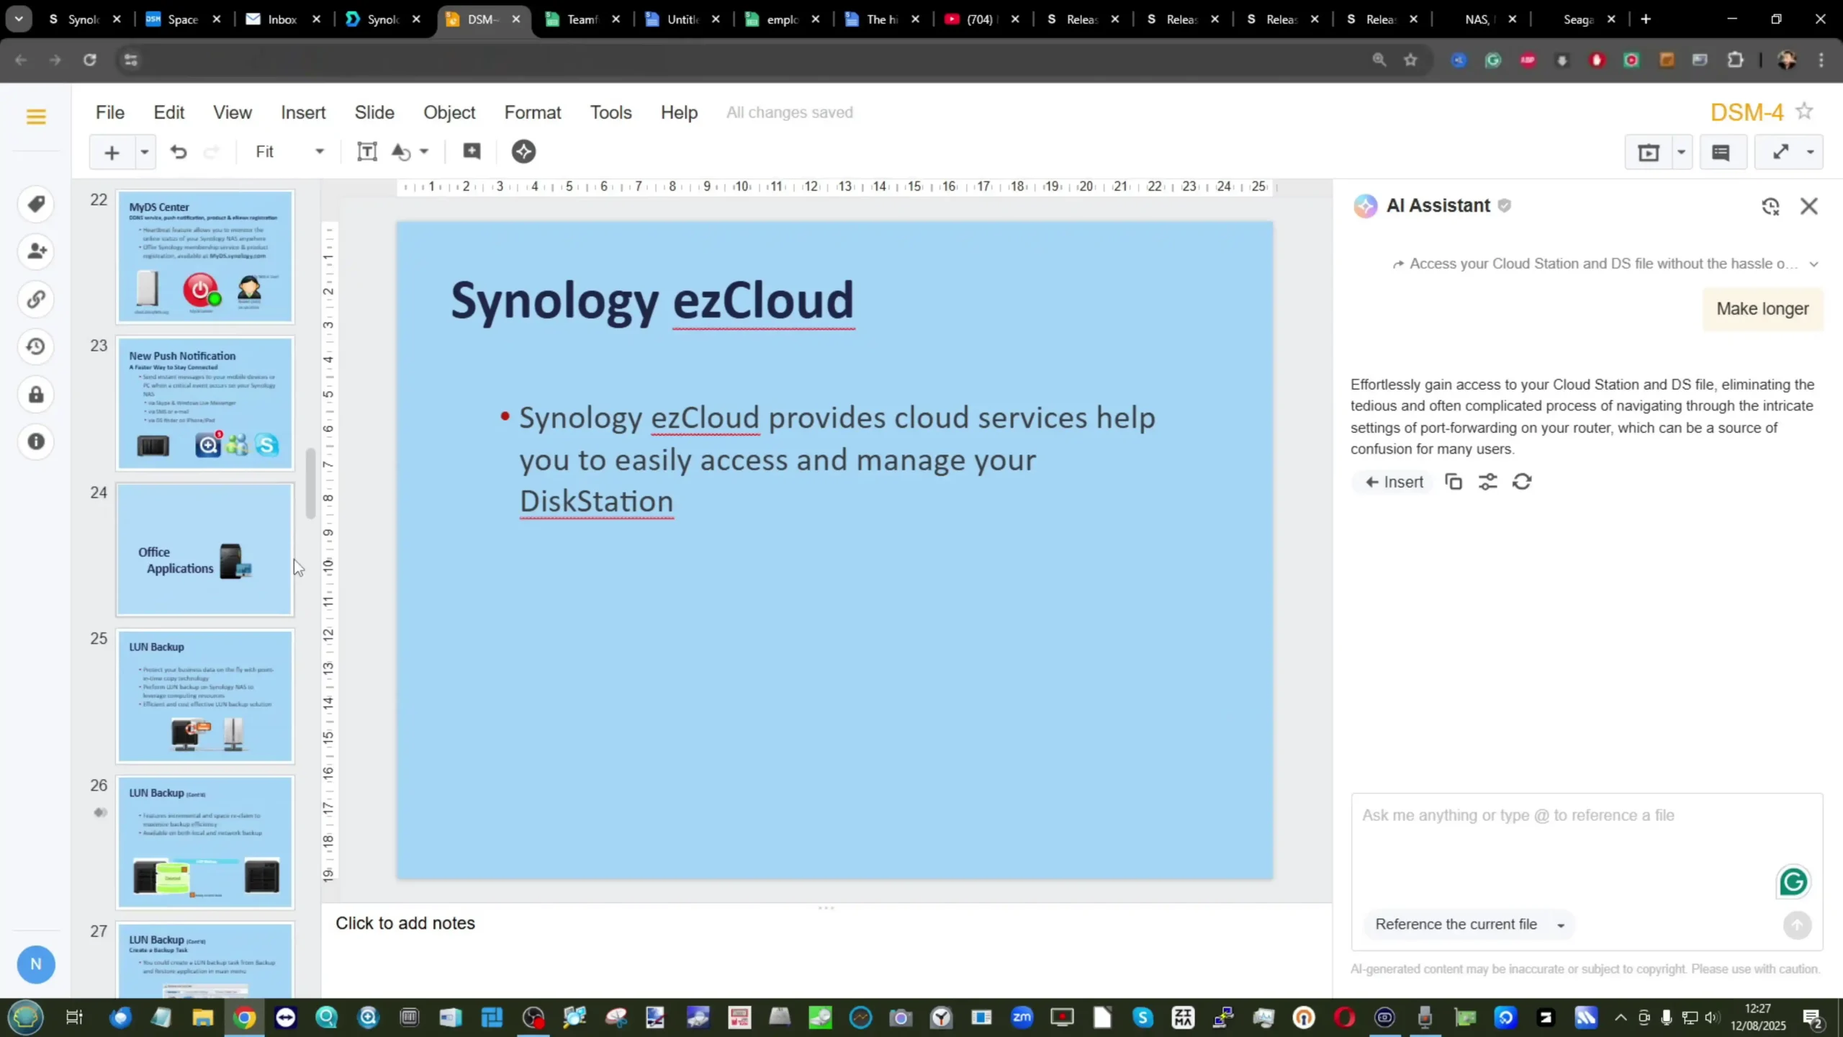Open the File menu
Viewport: 1843px width, 1037px height.
[x=110, y=112]
